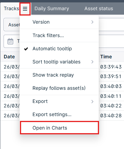Image resolution: width=124 pixels, height=149 pixels.
Task: Click the Time column header
Action: [106, 57]
